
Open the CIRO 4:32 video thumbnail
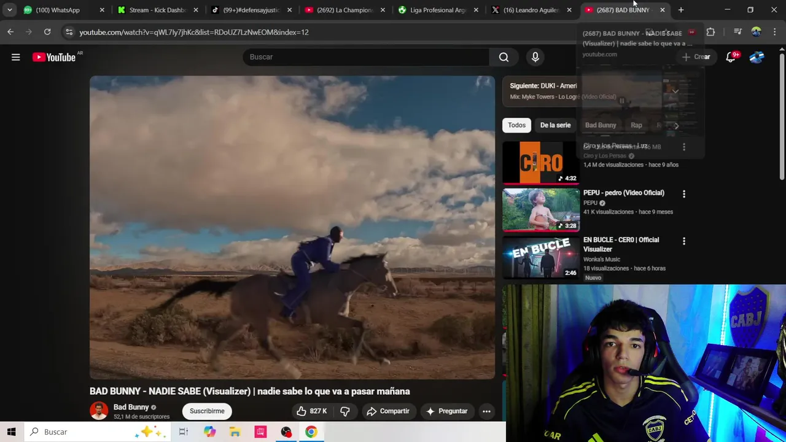(x=541, y=163)
